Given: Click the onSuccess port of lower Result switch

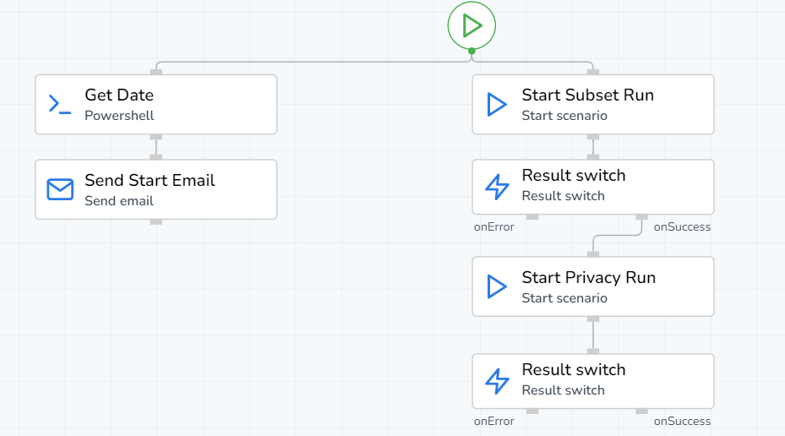Looking at the screenshot, I should pyautogui.click(x=642, y=411).
